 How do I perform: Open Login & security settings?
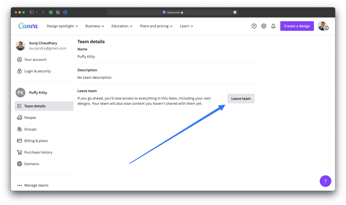44,71
